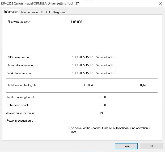Viewport: 165px width, 152px height.
Task: Switch to the Information tab
Action: coord(11,12)
